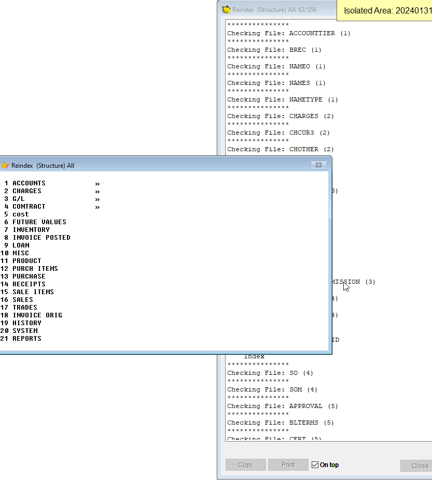Select menu item 3 G/L

pos(15,199)
